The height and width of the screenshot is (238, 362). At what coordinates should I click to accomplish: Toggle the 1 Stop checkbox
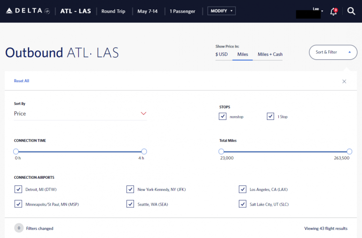point(270,116)
